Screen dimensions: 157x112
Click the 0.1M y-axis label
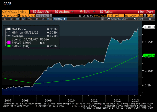(x=148, y=85)
